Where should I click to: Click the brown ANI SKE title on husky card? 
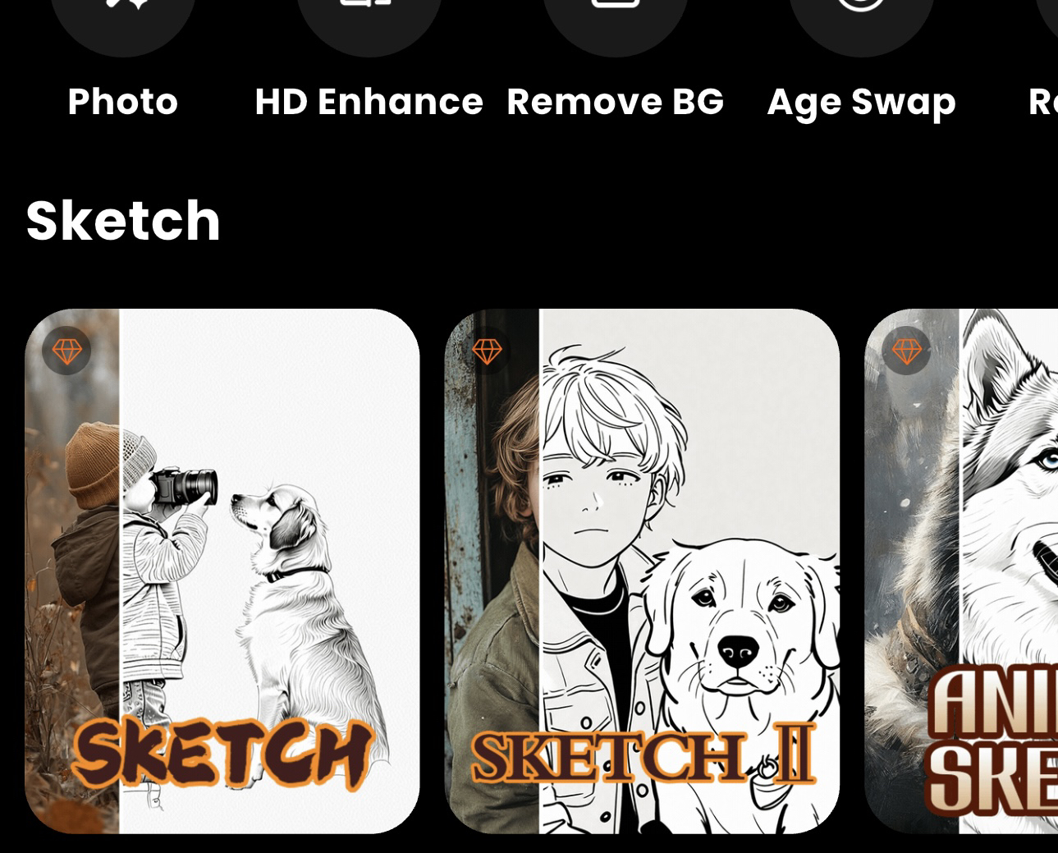(x=992, y=741)
